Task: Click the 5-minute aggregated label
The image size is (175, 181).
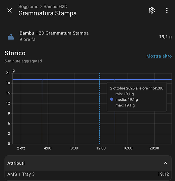Action: 23,61
